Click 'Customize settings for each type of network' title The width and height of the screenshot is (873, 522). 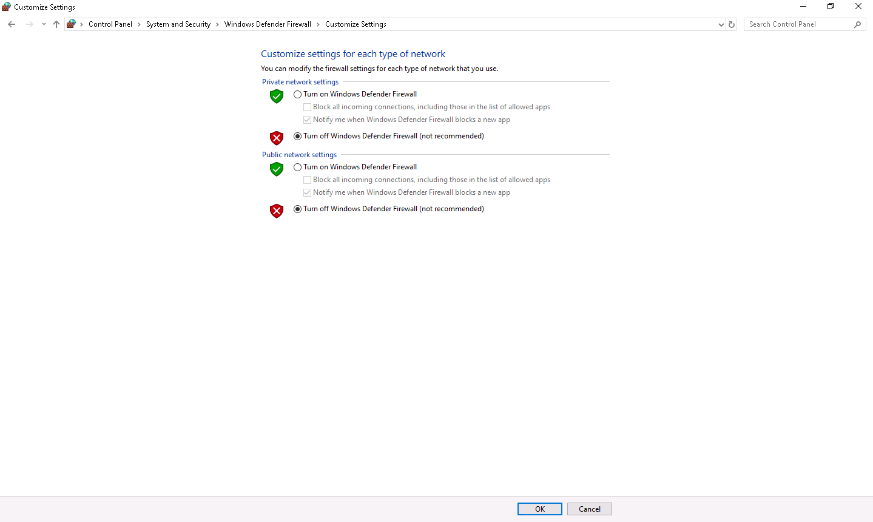click(x=353, y=54)
